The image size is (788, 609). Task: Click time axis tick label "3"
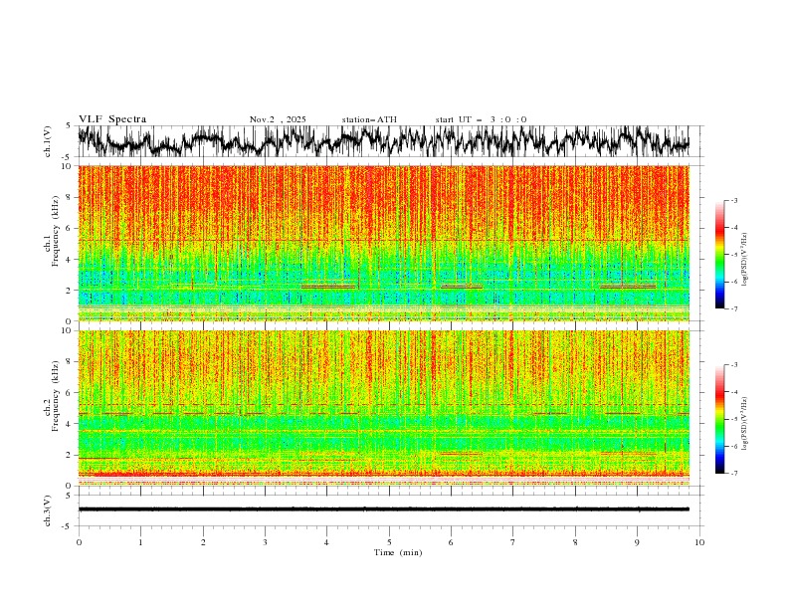[265, 542]
